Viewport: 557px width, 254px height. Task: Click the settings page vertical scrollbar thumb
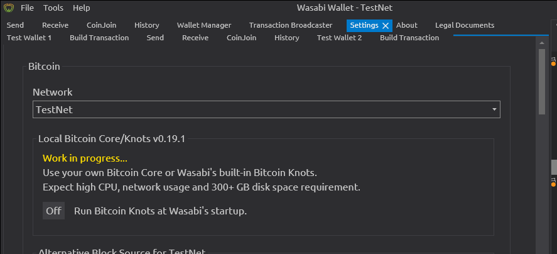click(x=542, y=82)
